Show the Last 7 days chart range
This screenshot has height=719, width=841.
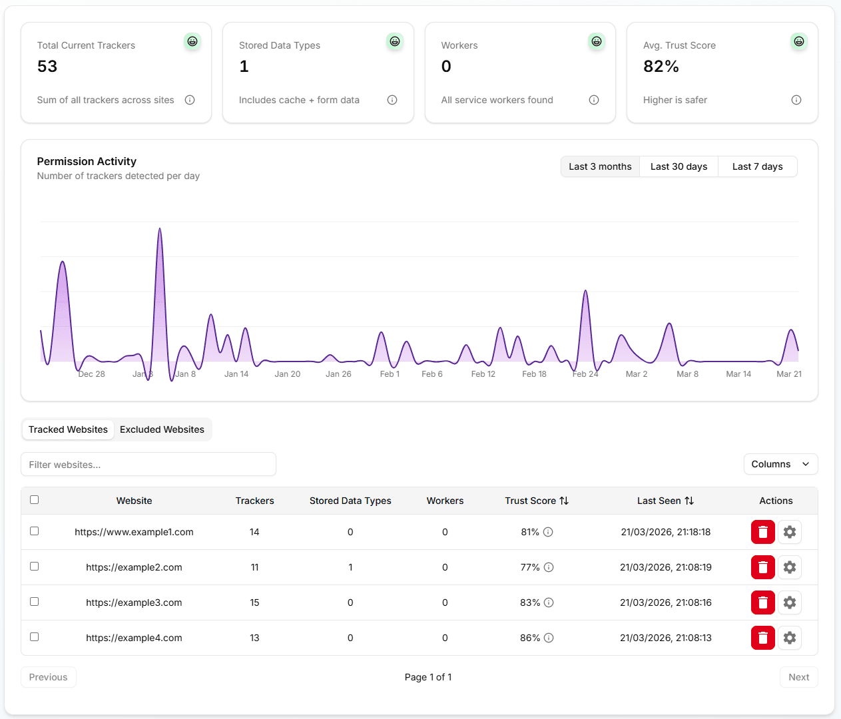[757, 166]
